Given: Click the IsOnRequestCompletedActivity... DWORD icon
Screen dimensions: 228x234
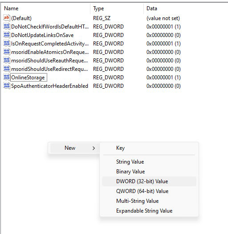Looking at the screenshot, I should 7,44.
